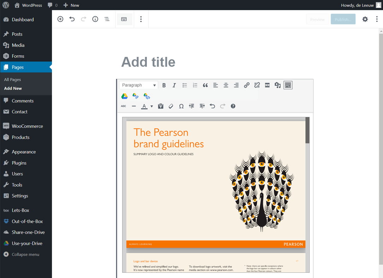The height and width of the screenshot is (278, 383).
Task: Click the Add Media icon in classic toolbar
Action: [277, 85]
